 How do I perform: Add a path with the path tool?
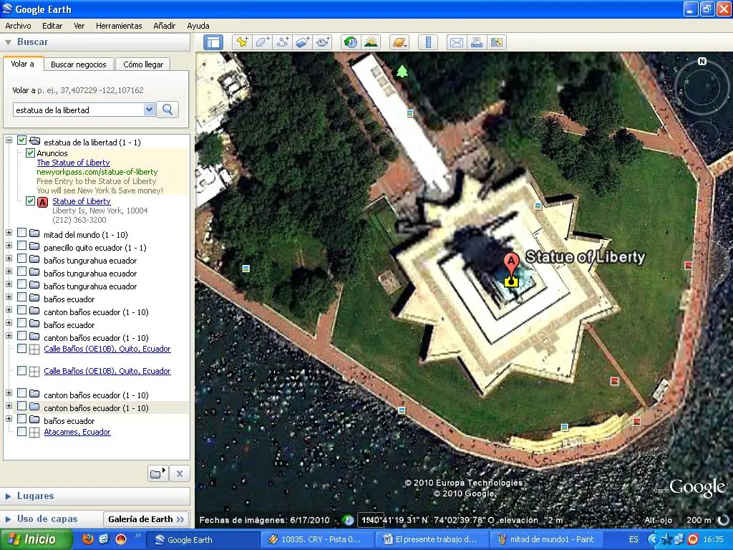(282, 42)
